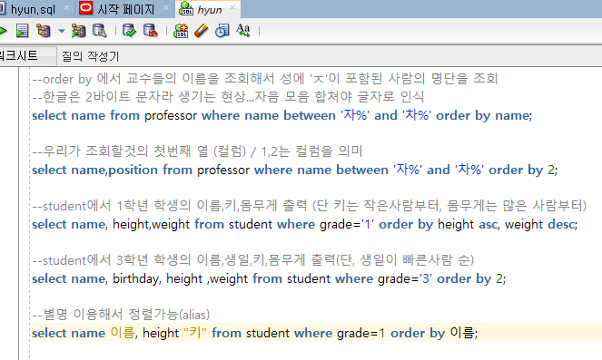Click the 'select name,position from professor' line
Viewport: 602px width, 360px height.
point(295,170)
